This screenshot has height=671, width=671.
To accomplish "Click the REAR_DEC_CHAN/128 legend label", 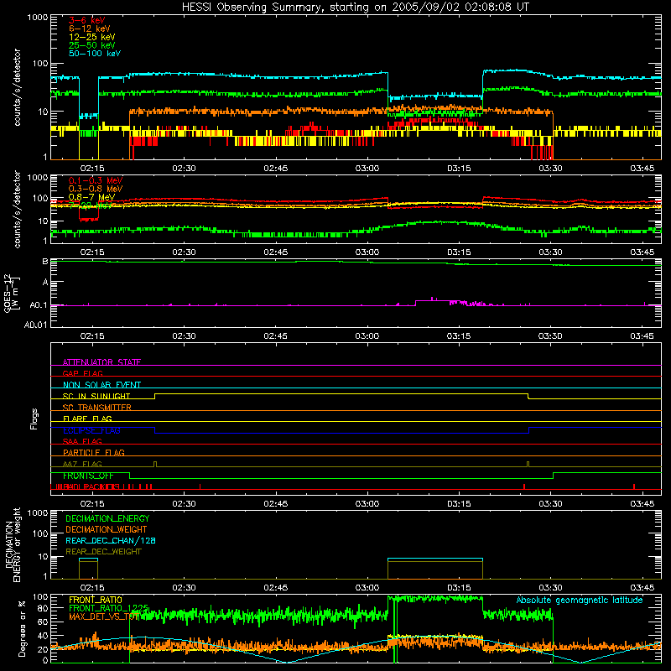I will pyautogui.click(x=111, y=540).
